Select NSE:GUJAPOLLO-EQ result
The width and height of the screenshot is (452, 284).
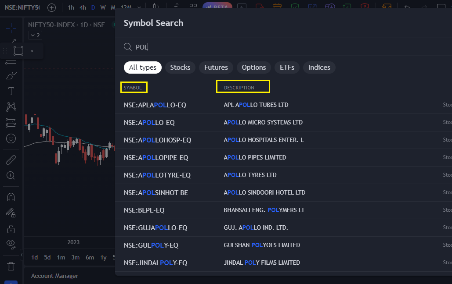coord(283,228)
